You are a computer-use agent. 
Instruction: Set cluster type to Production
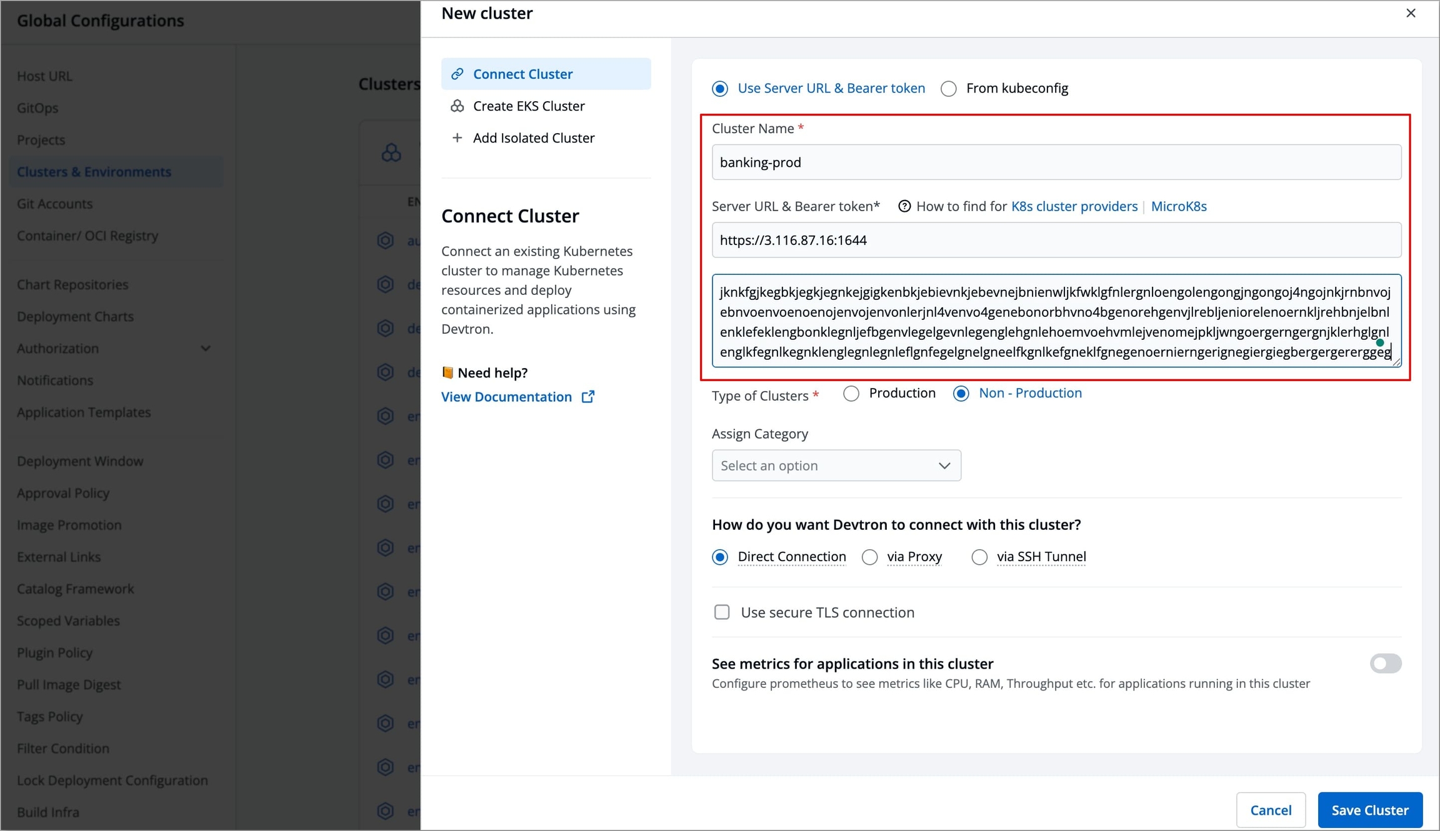889,393
